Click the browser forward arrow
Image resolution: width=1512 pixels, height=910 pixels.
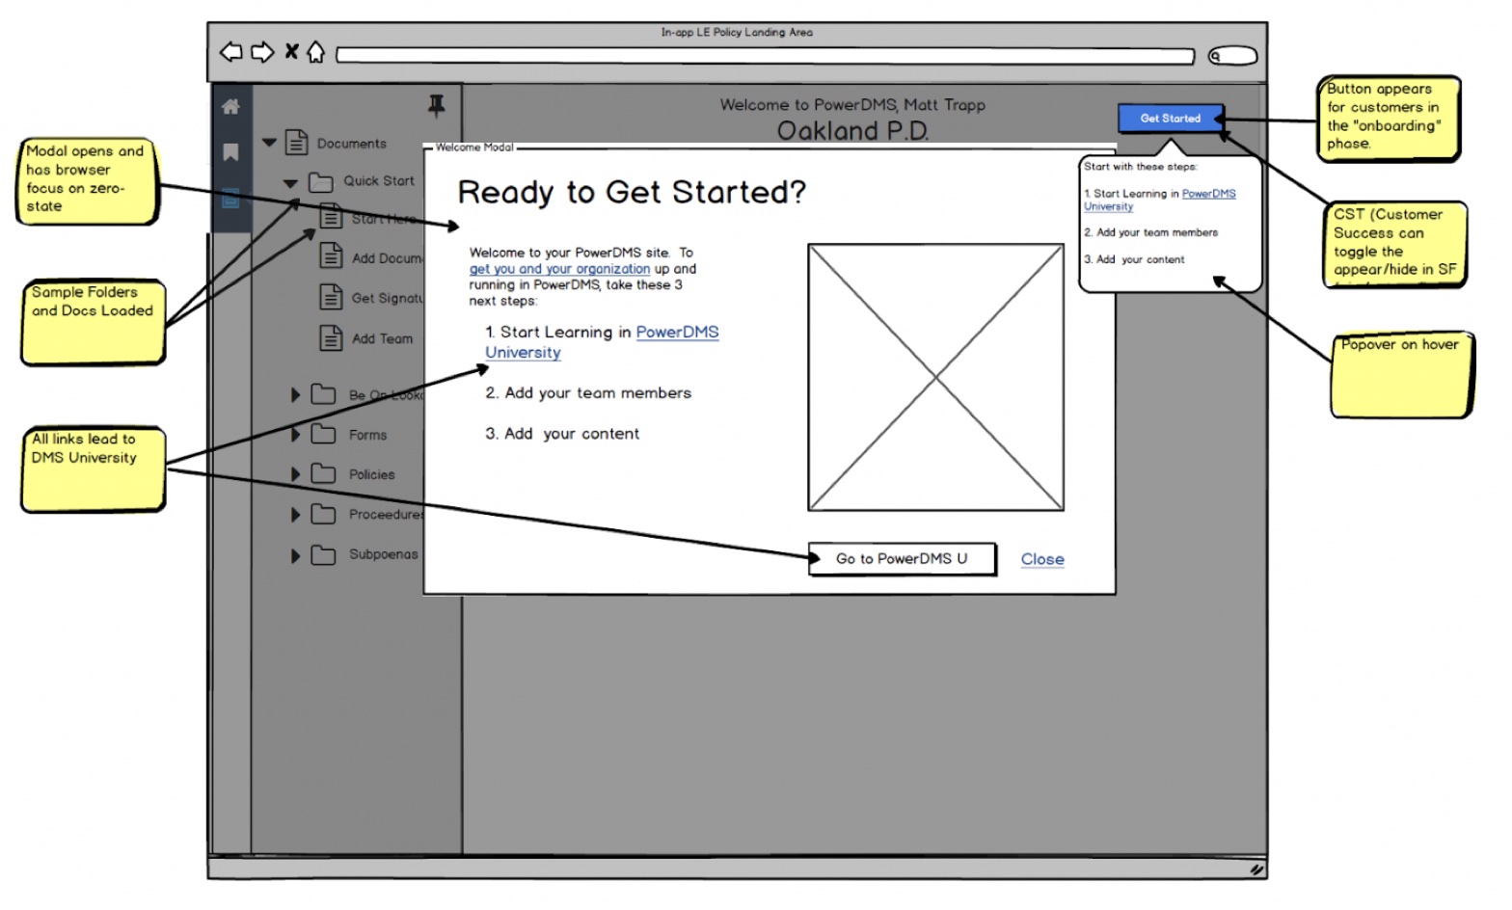(262, 52)
